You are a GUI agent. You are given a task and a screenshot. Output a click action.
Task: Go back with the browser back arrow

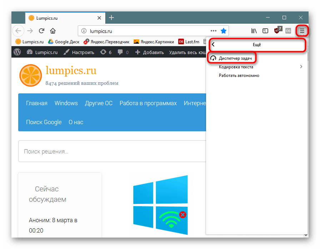click(18, 31)
